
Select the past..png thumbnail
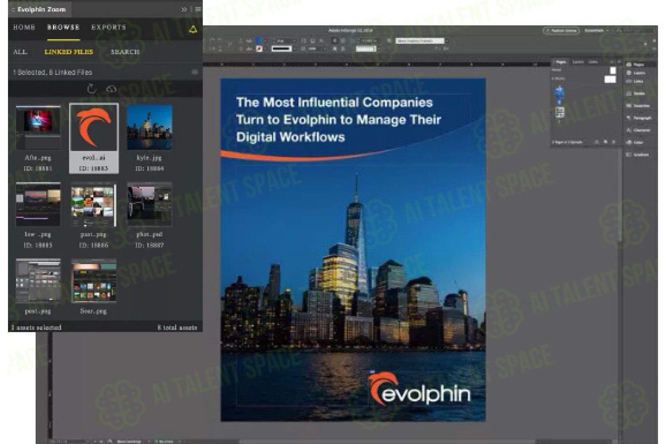pos(94,204)
